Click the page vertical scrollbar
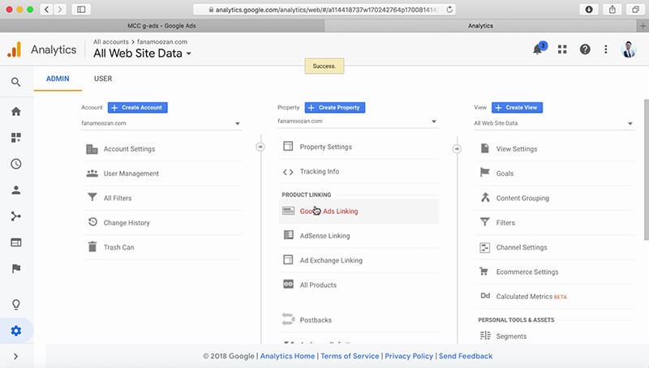 click(646, 169)
